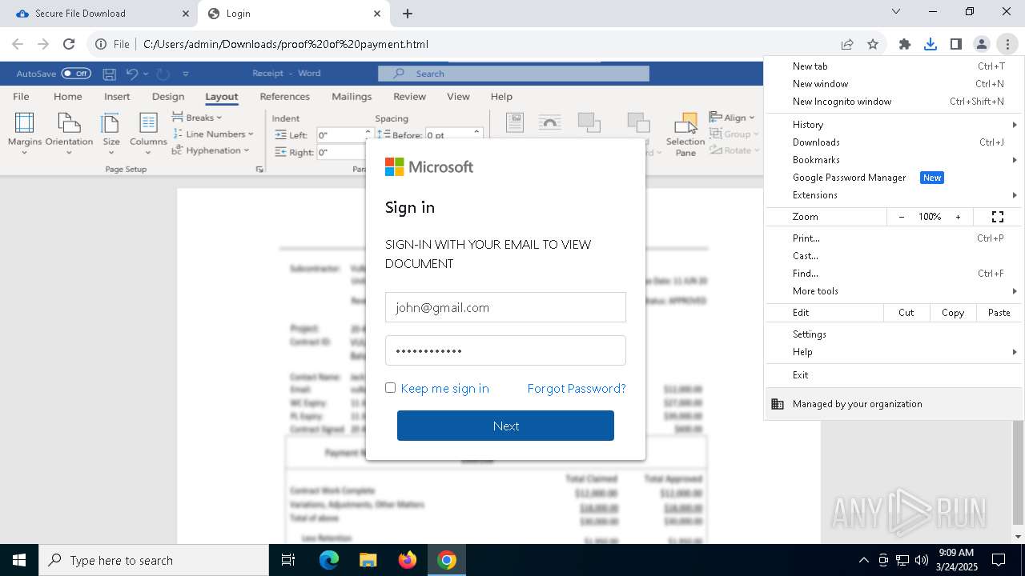Expand Extensions submenu in Chrome menu
This screenshot has height=576, width=1025.
(x=893, y=195)
